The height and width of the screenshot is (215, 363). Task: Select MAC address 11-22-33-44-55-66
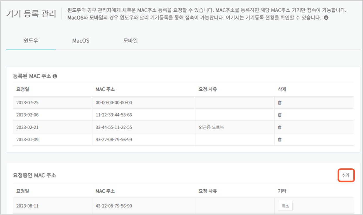pyautogui.click(x=114, y=115)
